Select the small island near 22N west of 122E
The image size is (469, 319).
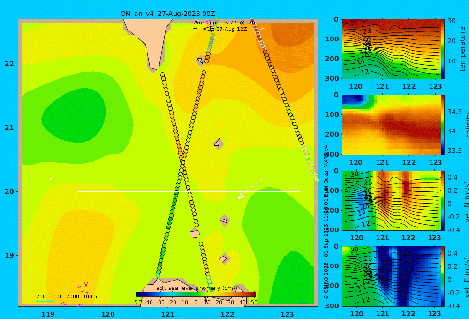(200, 61)
